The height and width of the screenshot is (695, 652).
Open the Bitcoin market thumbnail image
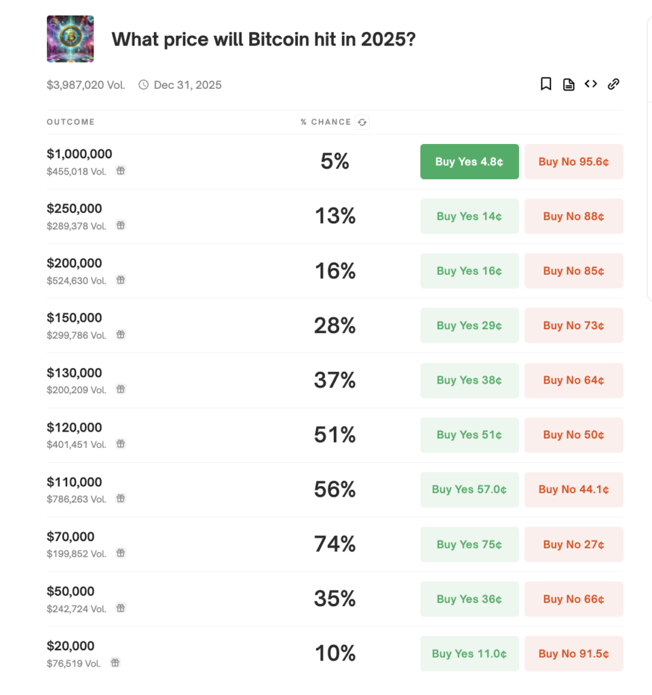(70, 39)
